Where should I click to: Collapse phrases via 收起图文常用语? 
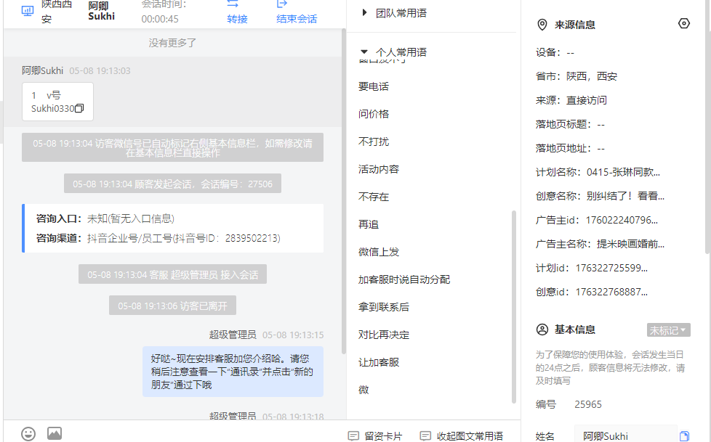point(470,435)
